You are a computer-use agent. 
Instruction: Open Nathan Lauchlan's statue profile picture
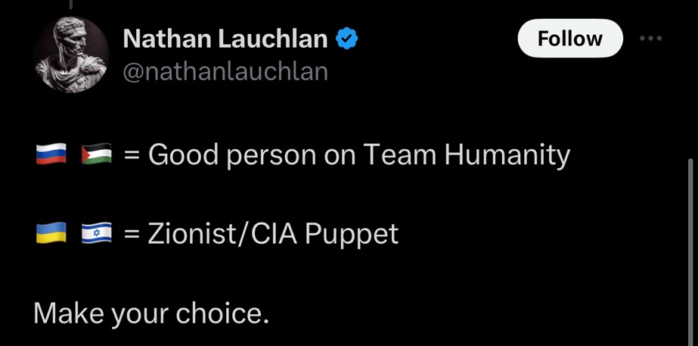click(71, 55)
